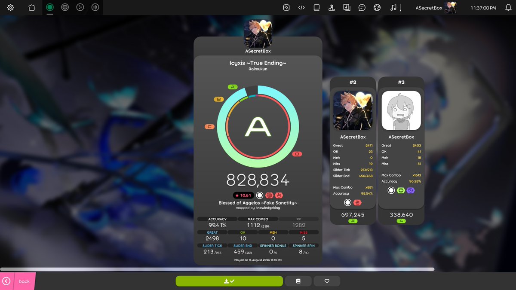Image resolution: width=516 pixels, height=290 pixels.
Task: Open the notifications bell
Action: 508,8
